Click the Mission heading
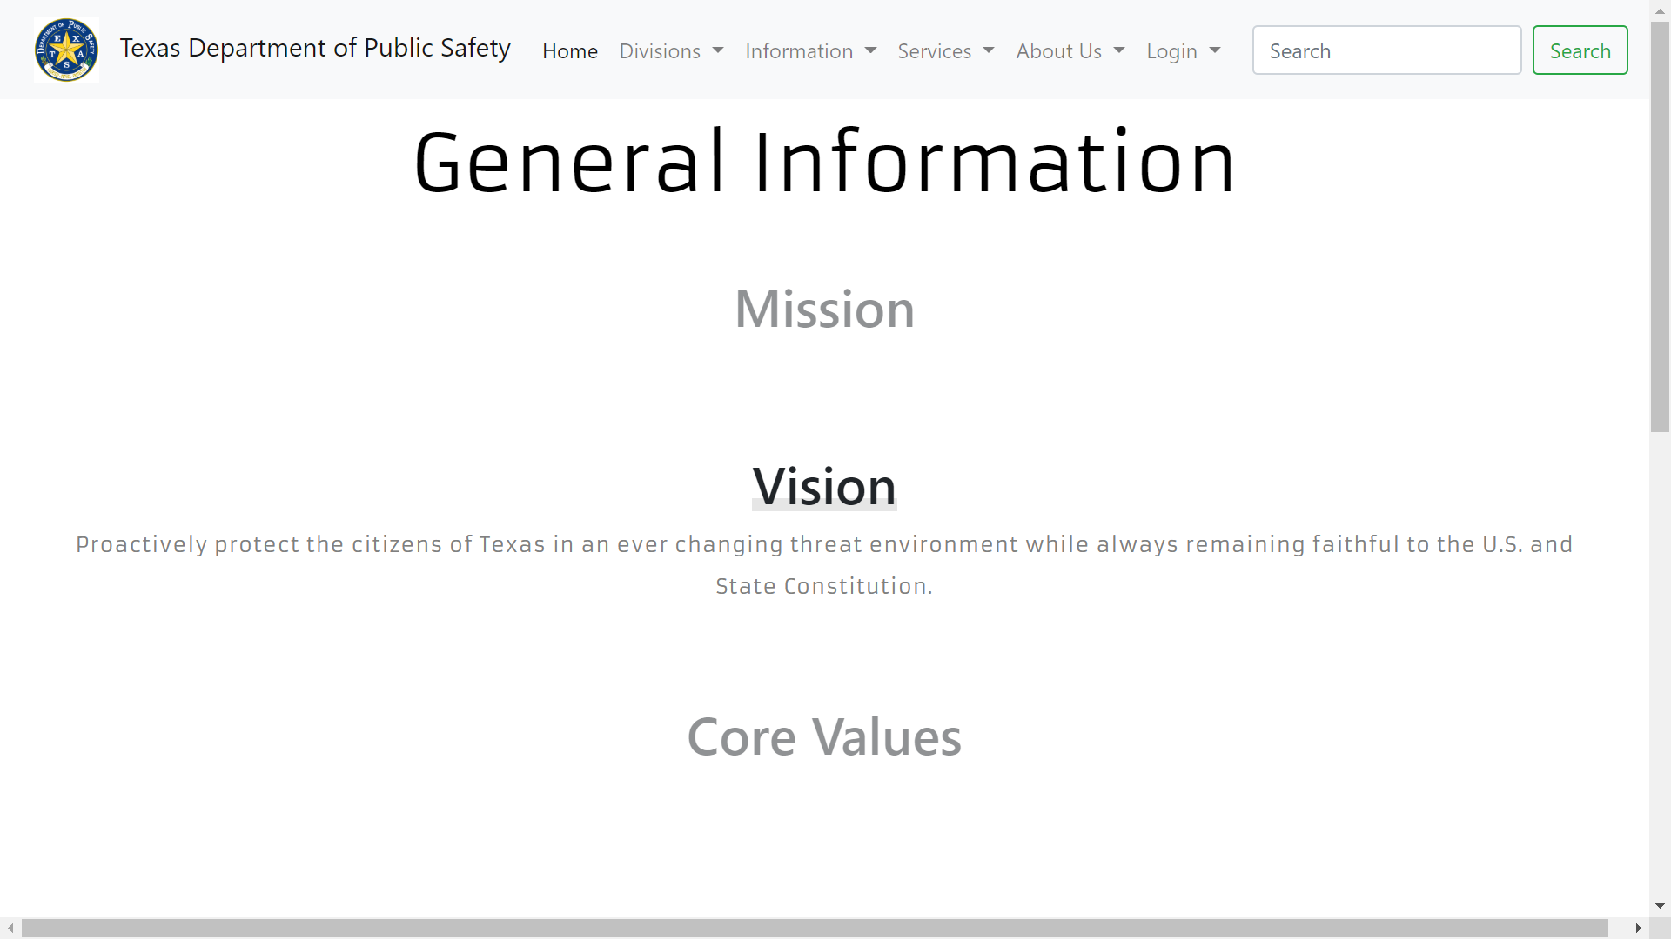 [824, 309]
